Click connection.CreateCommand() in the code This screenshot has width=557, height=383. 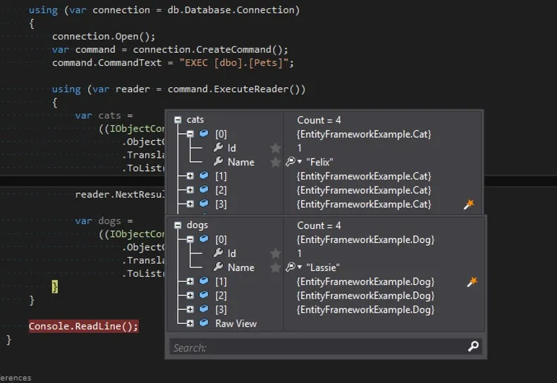pyautogui.click(x=208, y=50)
